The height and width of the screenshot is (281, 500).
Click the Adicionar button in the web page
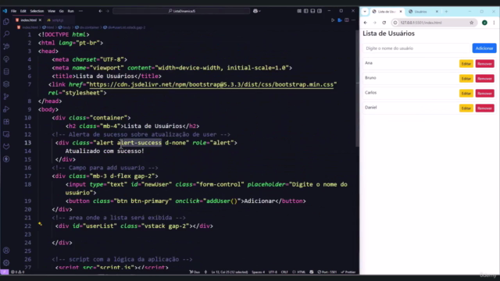tap(484, 48)
